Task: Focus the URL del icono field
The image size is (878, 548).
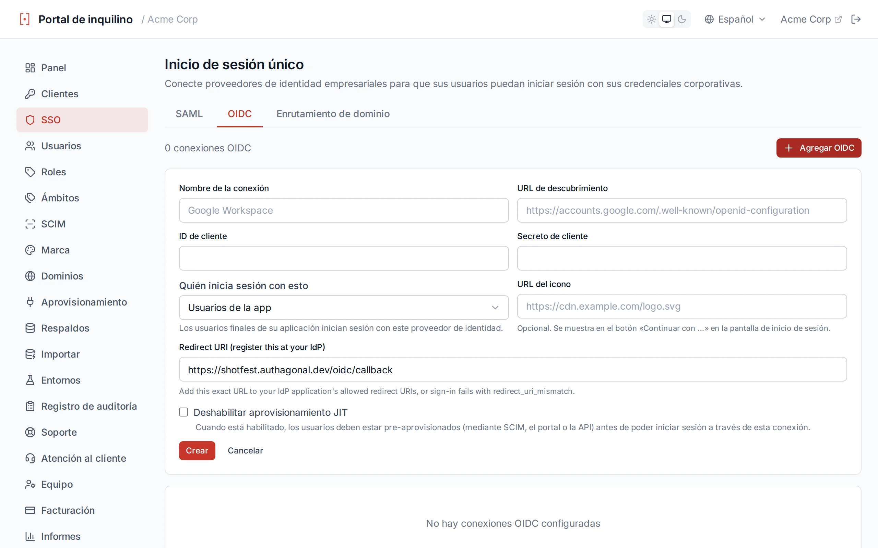Action: pyautogui.click(x=682, y=306)
